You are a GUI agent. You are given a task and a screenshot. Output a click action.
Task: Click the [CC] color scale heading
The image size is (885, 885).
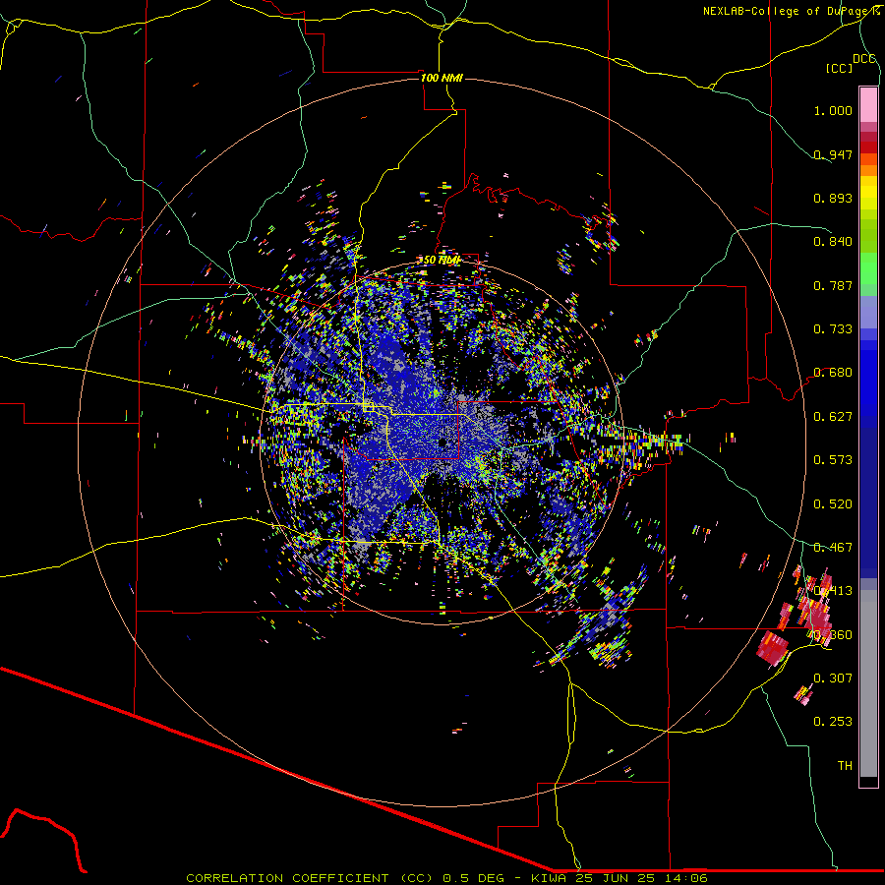[x=839, y=68]
